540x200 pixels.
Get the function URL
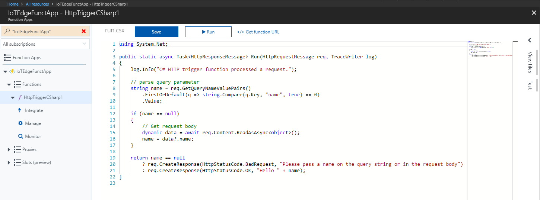258,32
